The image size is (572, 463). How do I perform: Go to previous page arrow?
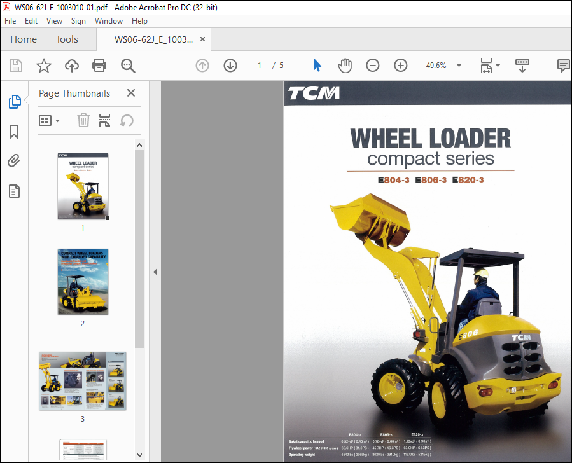click(202, 66)
